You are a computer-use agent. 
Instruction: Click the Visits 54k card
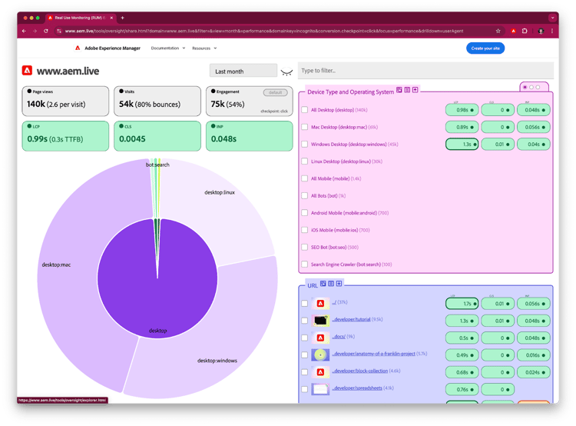157,102
